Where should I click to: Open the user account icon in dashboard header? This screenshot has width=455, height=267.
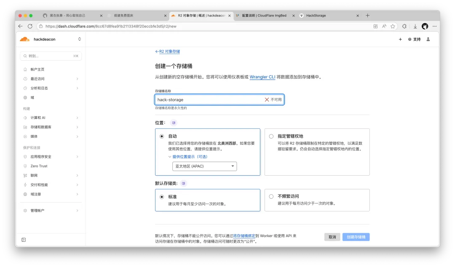(x=428, y=39)
